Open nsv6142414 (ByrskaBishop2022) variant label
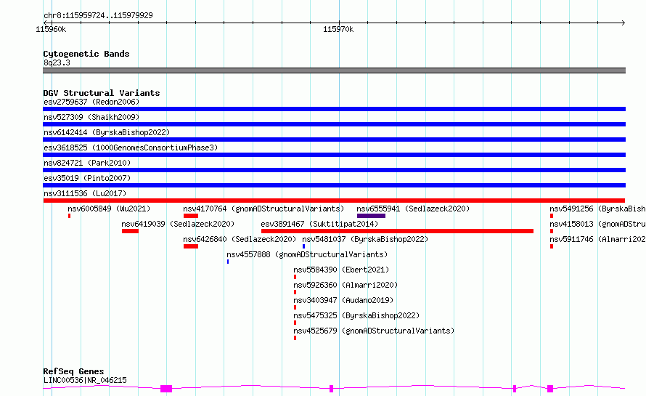This screenshot has height=396, width=646. (107, 132)
